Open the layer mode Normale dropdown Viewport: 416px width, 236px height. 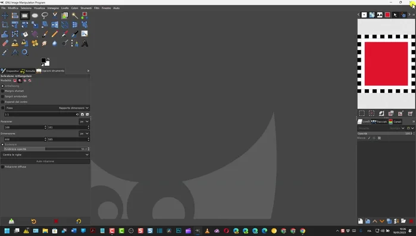click(x=381, y=128)
